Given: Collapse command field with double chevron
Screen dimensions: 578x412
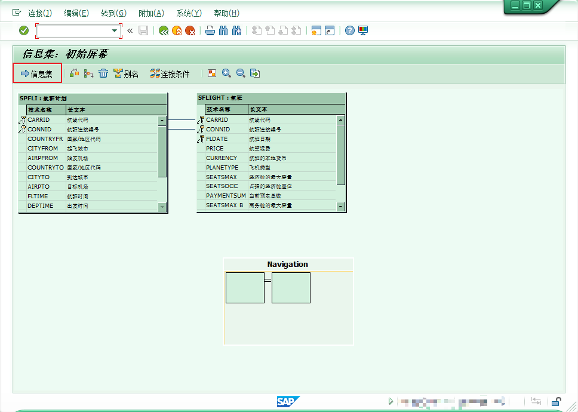Looking at the screenshot, I should point(130,30).
